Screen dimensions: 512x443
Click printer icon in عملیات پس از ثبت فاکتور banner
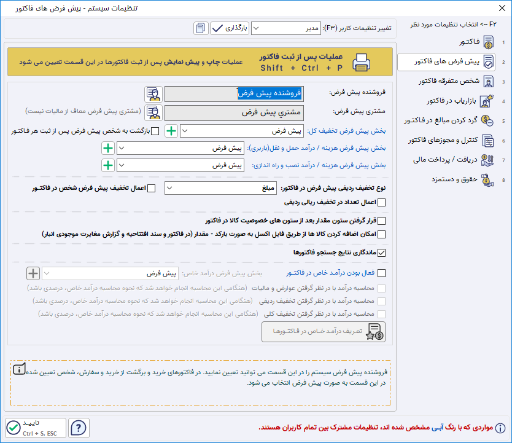(362, 62)
